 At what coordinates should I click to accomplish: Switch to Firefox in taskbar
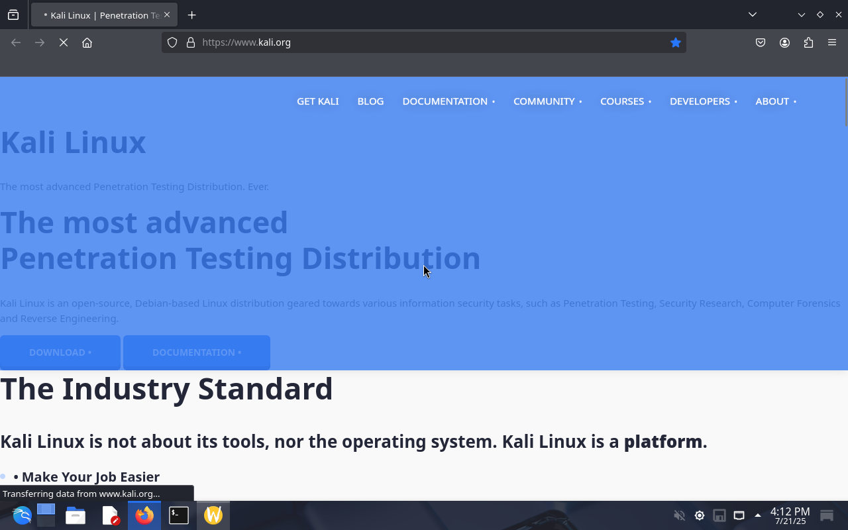coord(144,515)
